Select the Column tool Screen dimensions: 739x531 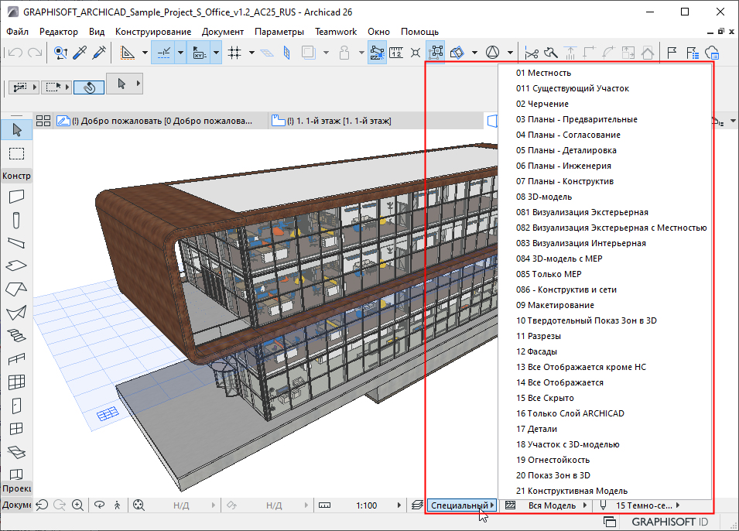(16, 221)
